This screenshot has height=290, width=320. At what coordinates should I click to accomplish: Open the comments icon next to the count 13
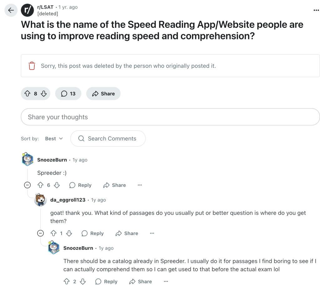click(x=64, y=93)
